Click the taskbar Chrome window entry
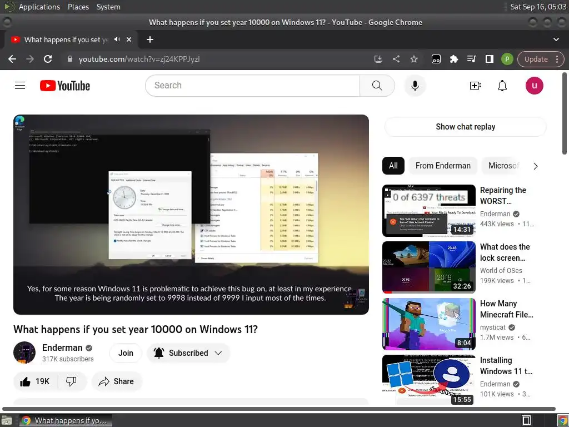 click(x=66, y=420)
